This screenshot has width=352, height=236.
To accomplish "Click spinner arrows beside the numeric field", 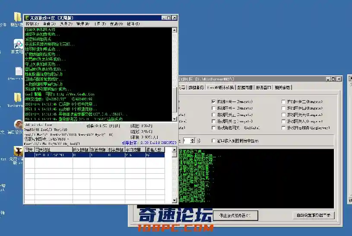I will pos(192,141).
